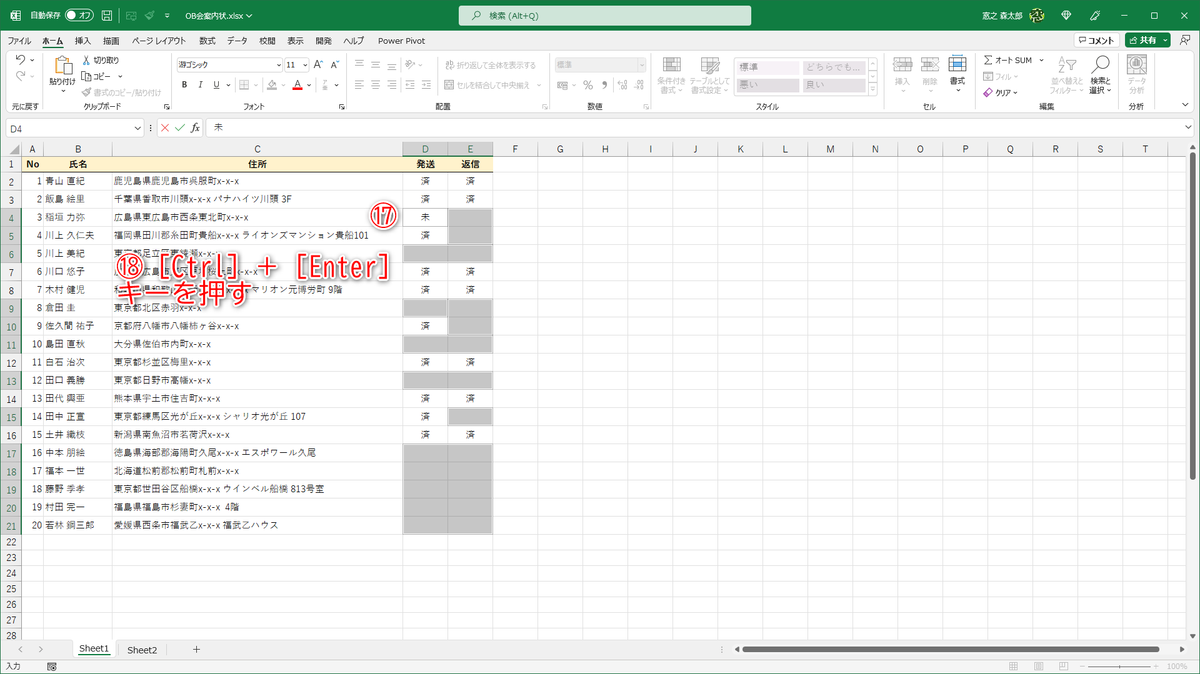Click the 共有 share button
Screen dimensions: 1200x674
click(1142, 40)
